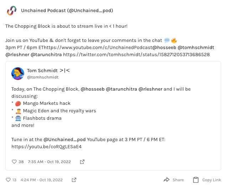Open the @rleshner mention in main post

click(x=17, y=55)
